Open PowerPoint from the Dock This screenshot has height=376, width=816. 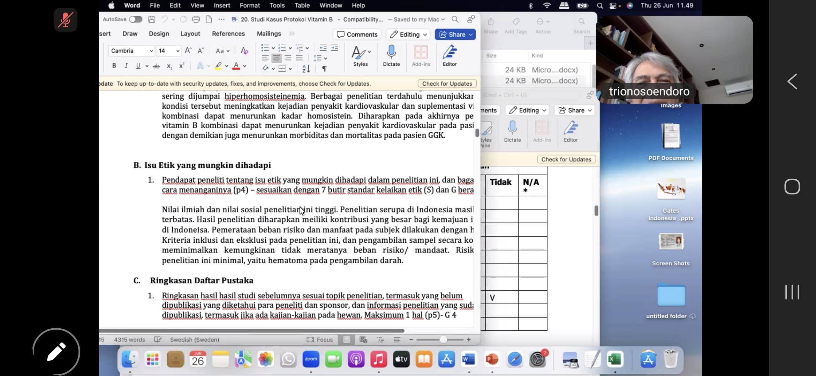[492, 359]
